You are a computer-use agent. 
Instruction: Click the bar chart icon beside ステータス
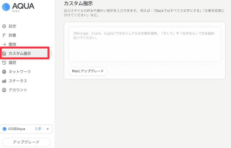click(x=4, y=81)
